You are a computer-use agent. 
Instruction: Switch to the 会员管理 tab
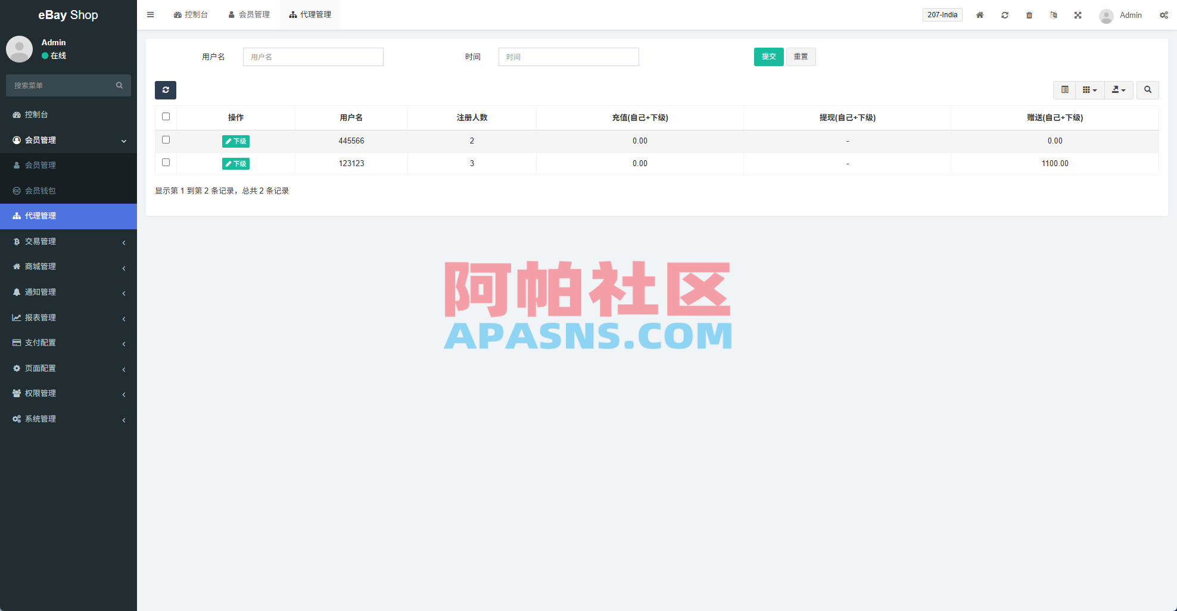coord(249,15)
